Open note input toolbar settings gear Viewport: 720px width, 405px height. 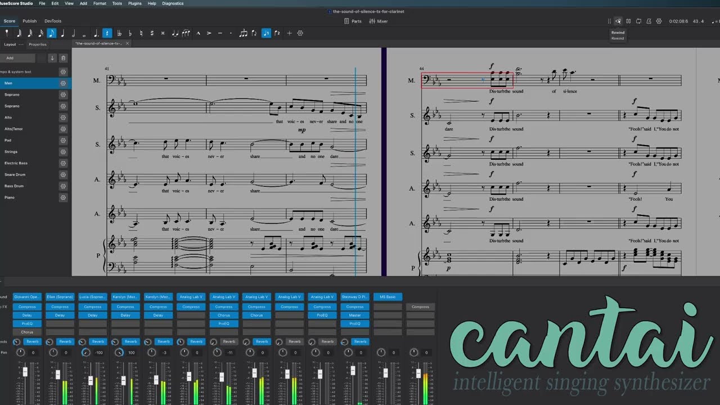point(300,33)
